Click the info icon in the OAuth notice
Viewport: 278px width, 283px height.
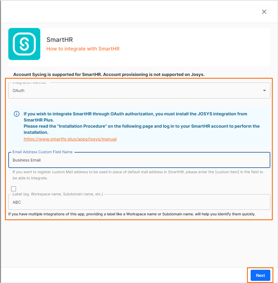click(17, 114)
